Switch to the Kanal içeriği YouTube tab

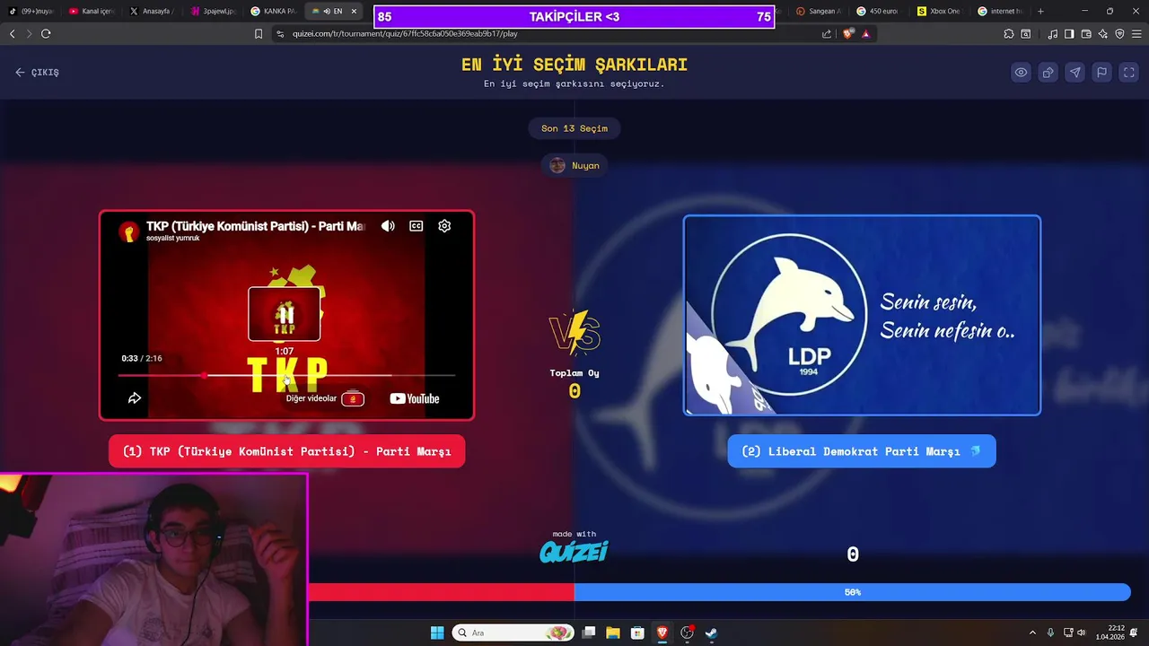[92, 11]
